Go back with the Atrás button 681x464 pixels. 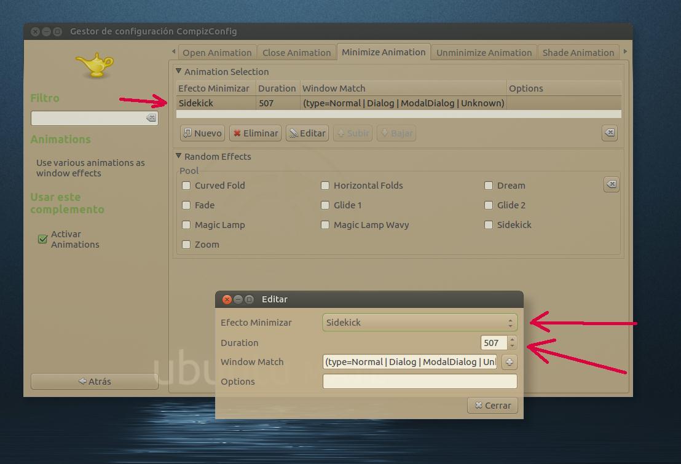(94, 382)
